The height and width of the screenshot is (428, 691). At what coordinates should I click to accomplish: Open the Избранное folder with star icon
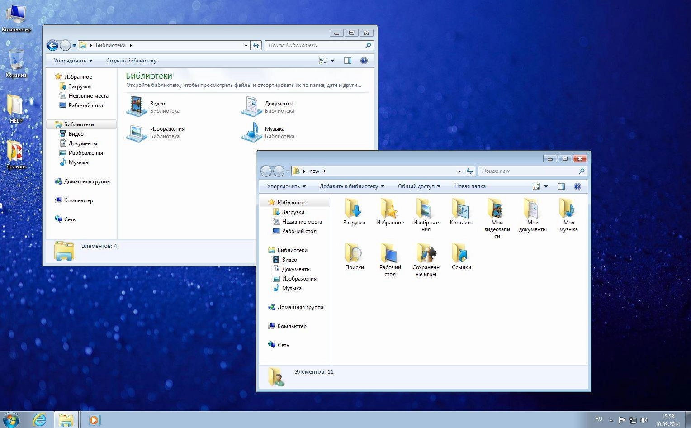point(390,212)
